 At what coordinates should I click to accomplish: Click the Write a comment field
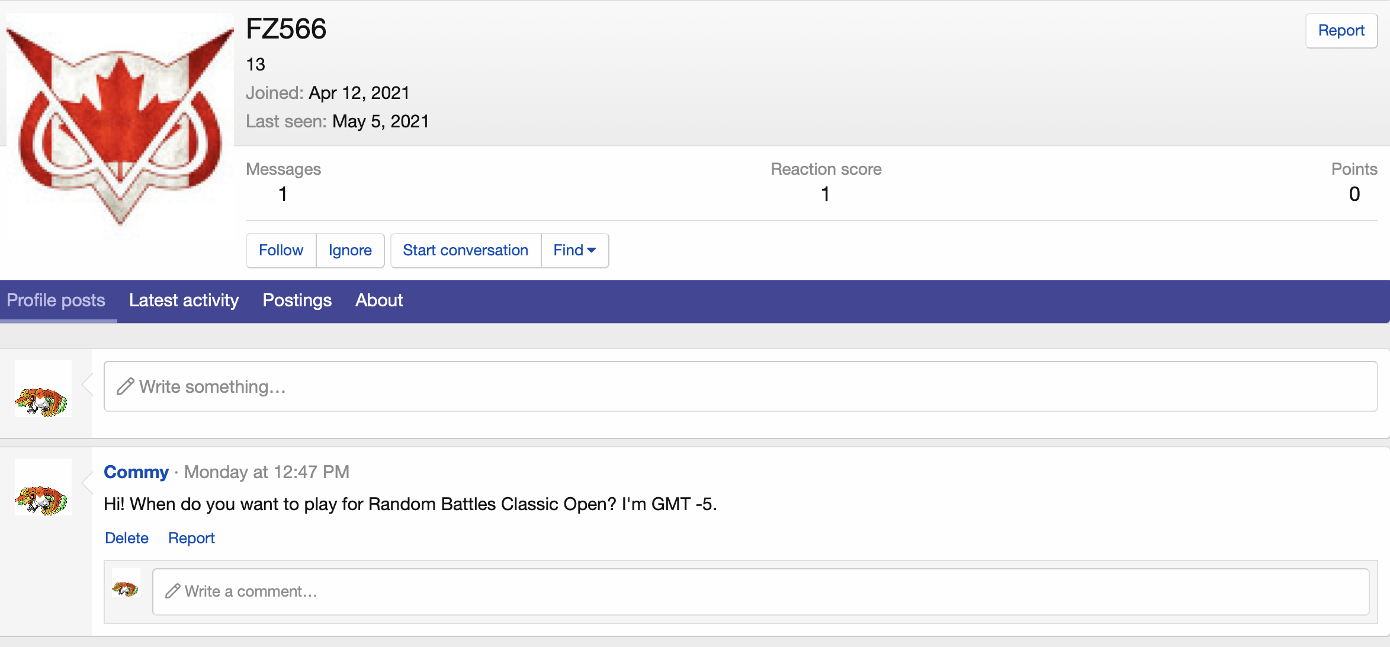(x=760, y=591)
